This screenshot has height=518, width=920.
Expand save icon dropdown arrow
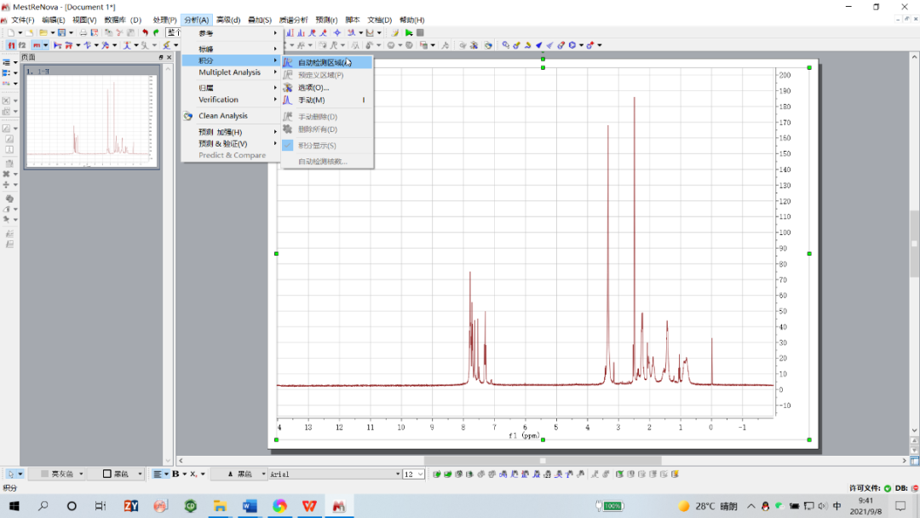(71, 33)
